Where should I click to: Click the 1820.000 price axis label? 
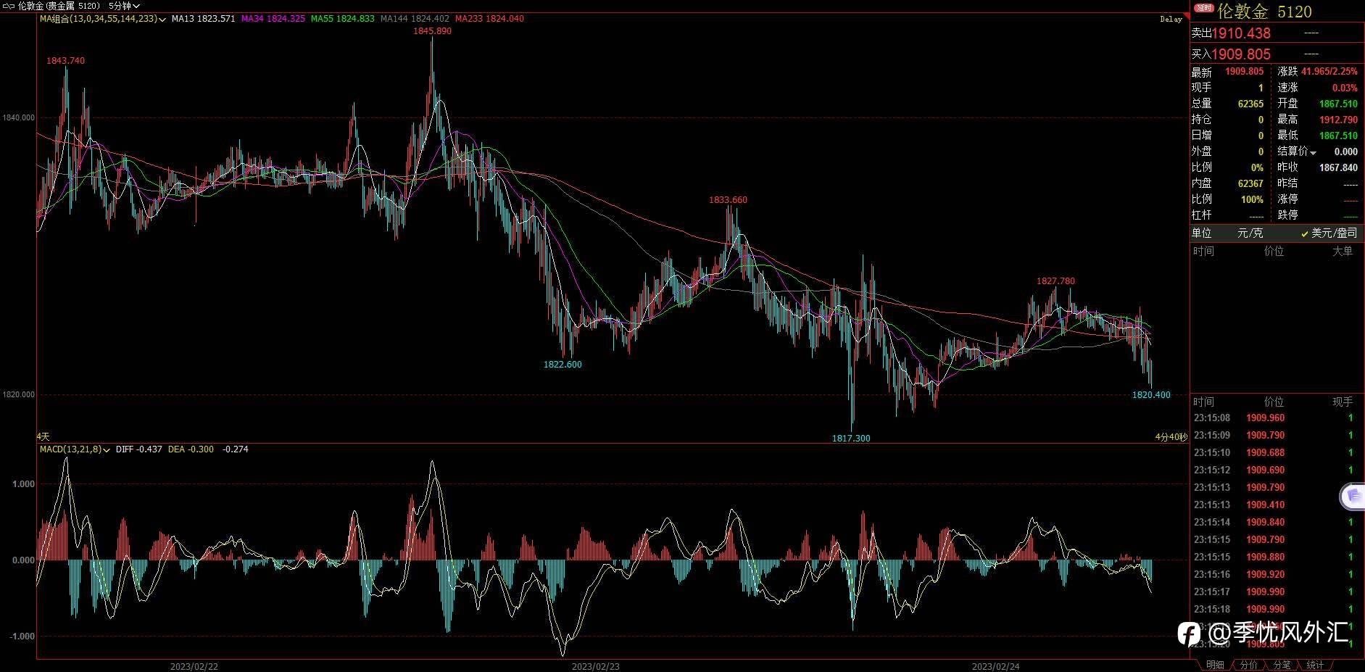[x=18, y=395]
